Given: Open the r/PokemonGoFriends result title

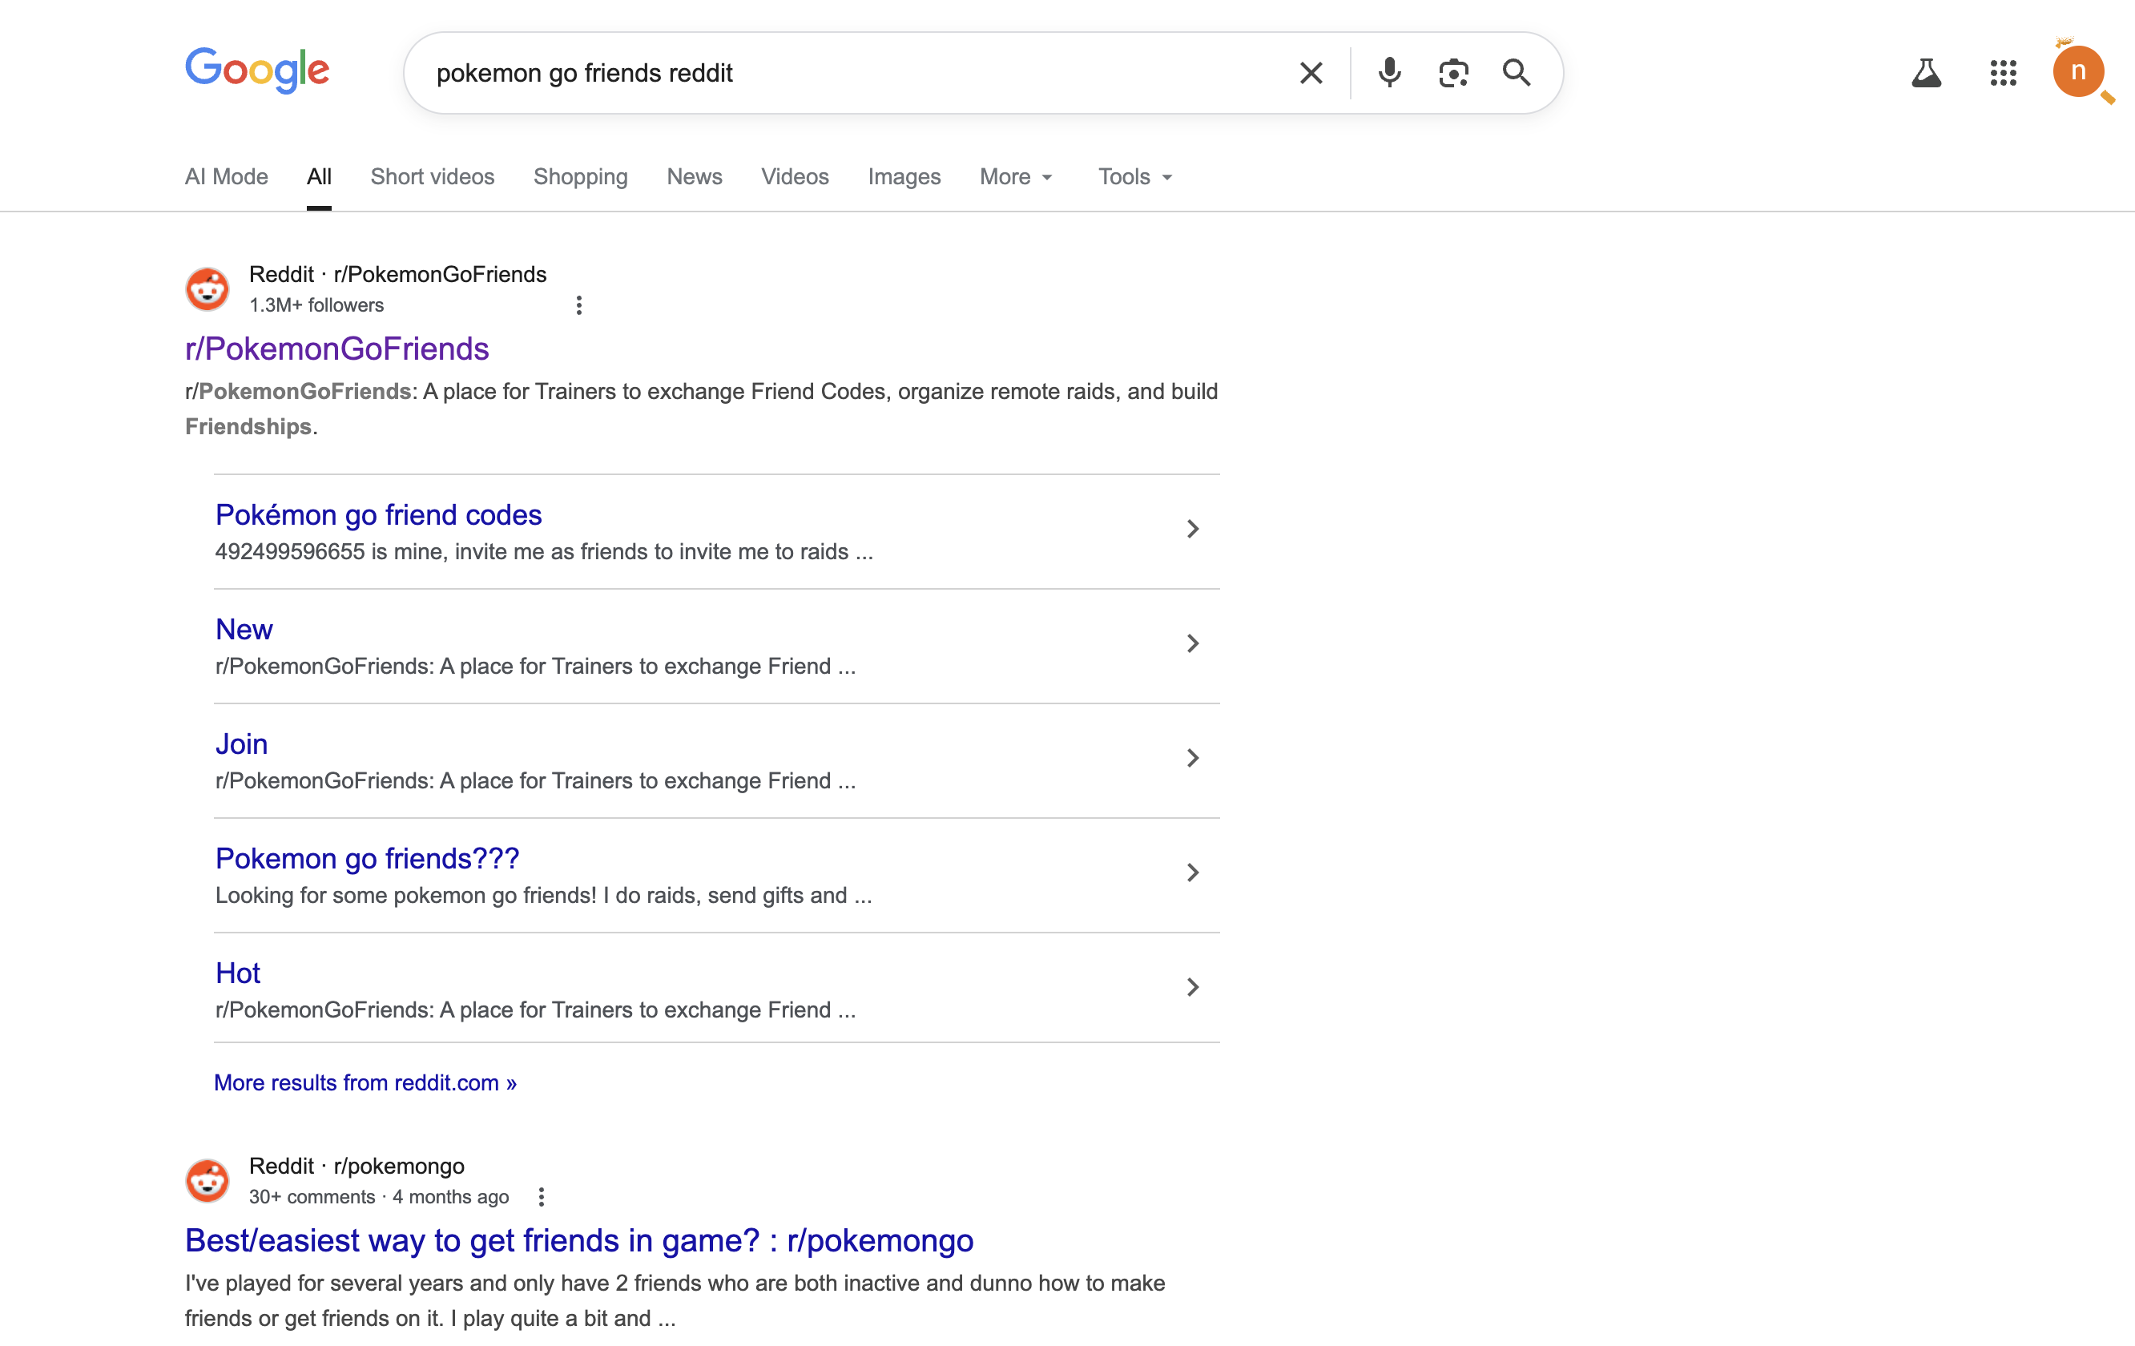Looking at the screenshot, I should pos(337,349).
